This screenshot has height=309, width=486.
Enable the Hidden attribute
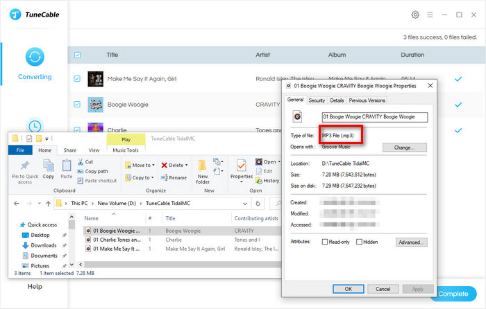(359, 242)
